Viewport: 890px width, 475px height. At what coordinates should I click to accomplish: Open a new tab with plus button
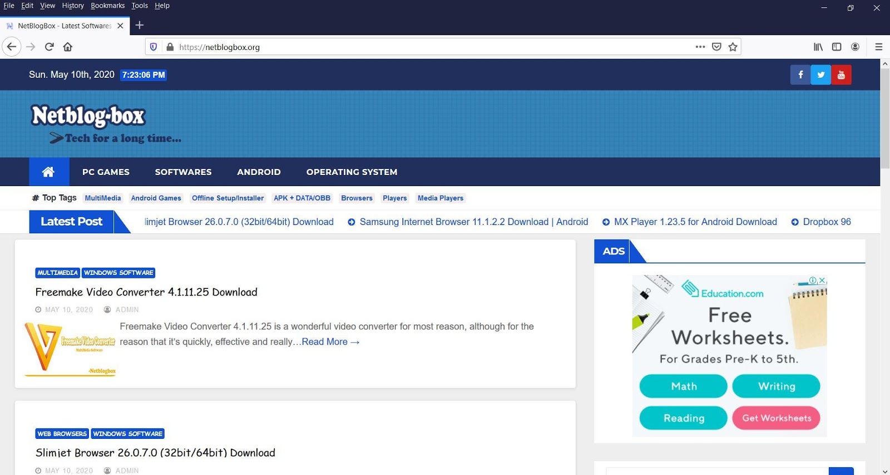[x=140, y=25]
